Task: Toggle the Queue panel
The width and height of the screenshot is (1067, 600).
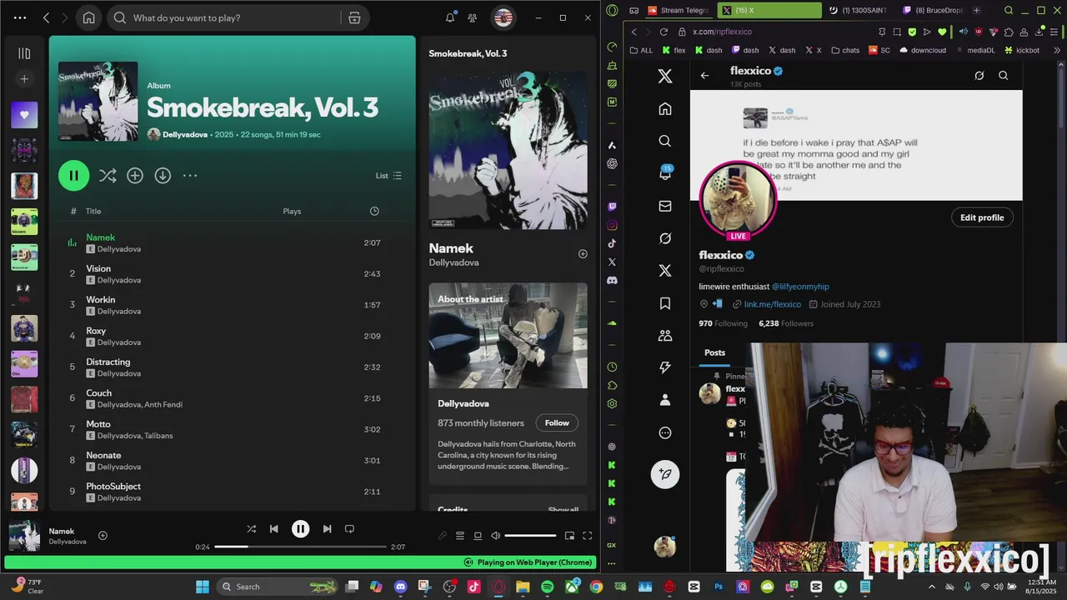Action: [459, 536]
